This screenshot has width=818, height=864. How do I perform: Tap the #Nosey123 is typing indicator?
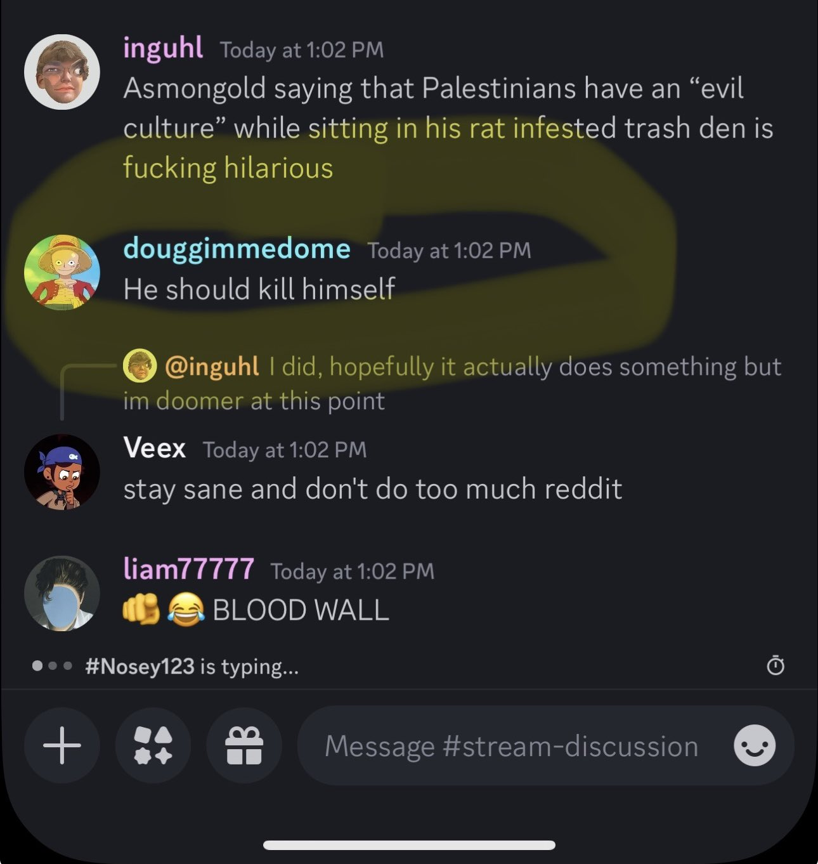click(165, 666)
